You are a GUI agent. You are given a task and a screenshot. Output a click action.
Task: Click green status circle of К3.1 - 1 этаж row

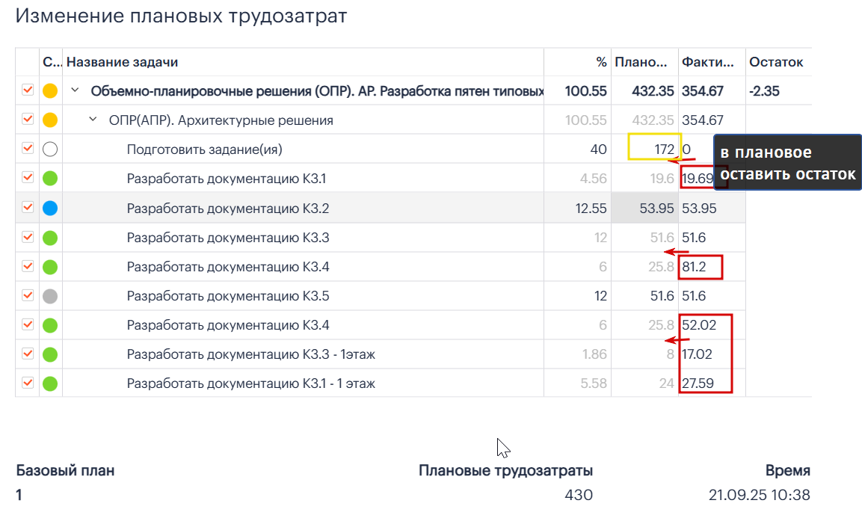[x=50, y=383]
